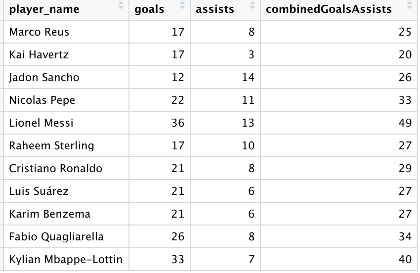Viewport: 420px width, 273px height.
Task: Select the Karim Benzema name cell
Action: [66, 214]
